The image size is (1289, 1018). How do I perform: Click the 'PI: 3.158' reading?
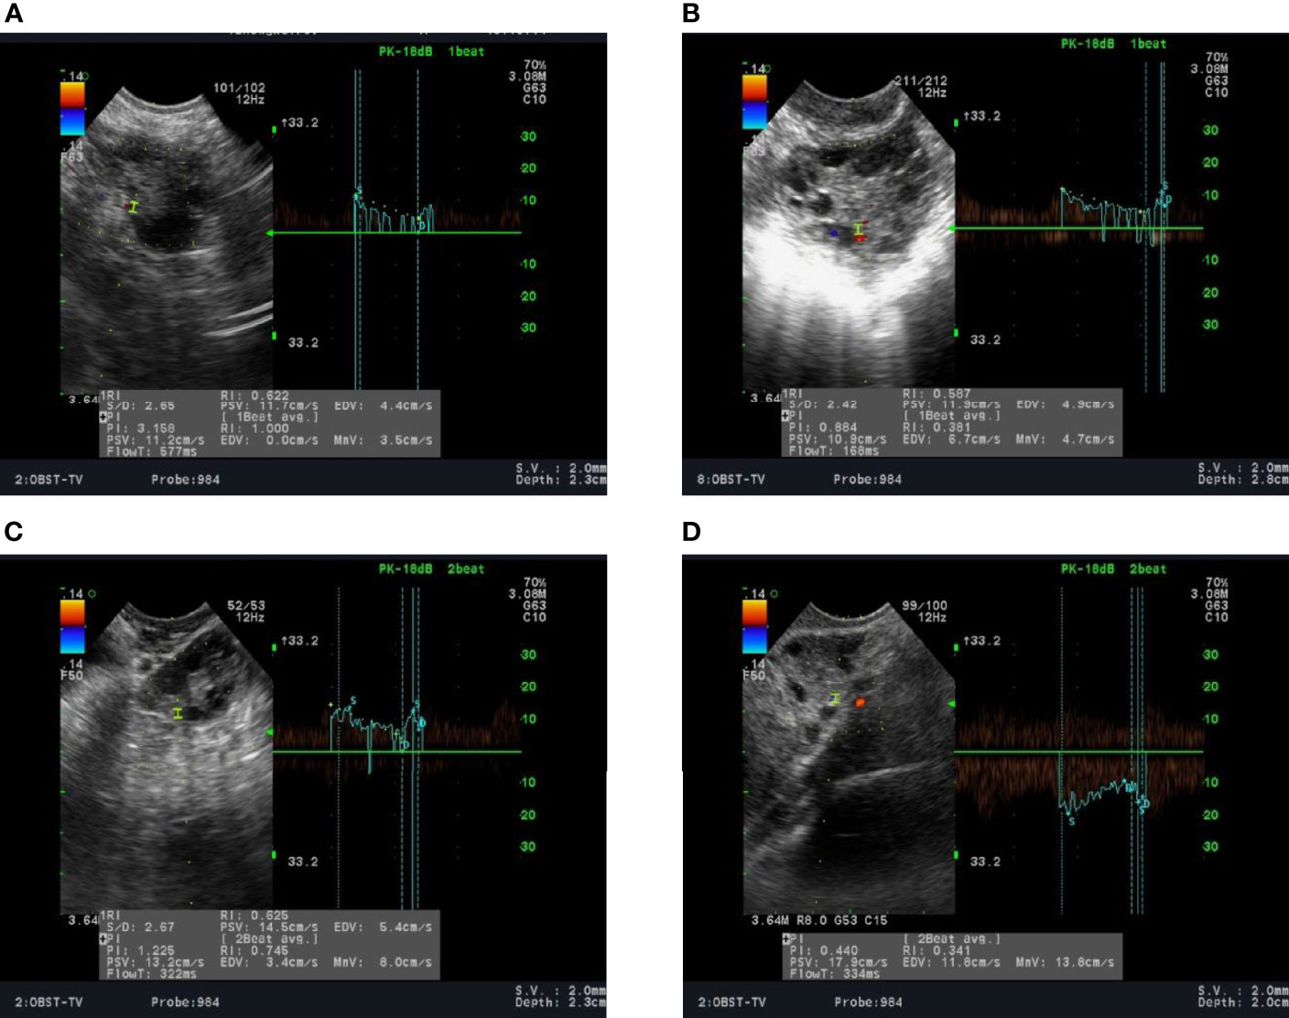point(140,428)
